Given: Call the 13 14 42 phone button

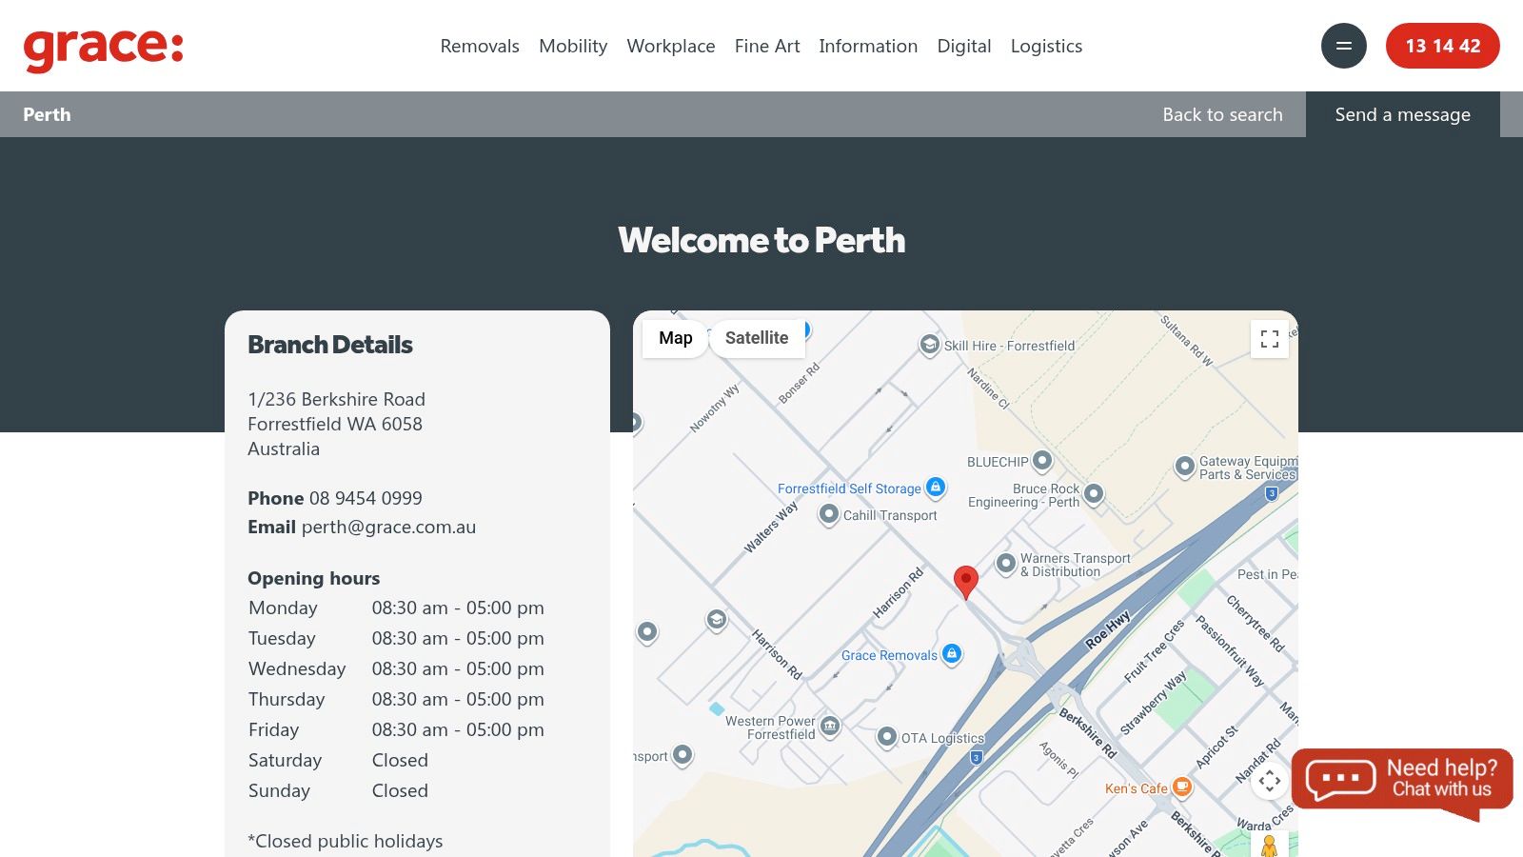Looking at the screenshot, I should (x=1442, y=45).
